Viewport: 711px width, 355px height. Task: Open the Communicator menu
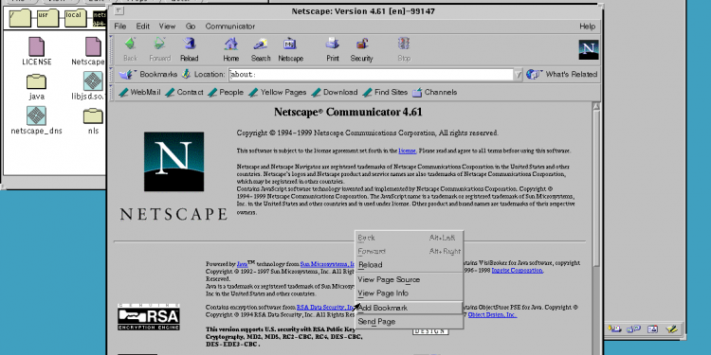coord(230,27)
